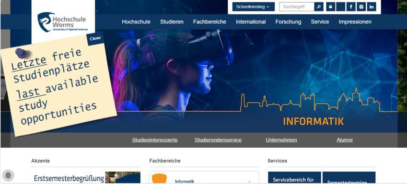Open the International menu
407x184 pixels.
tap(251, 22)
